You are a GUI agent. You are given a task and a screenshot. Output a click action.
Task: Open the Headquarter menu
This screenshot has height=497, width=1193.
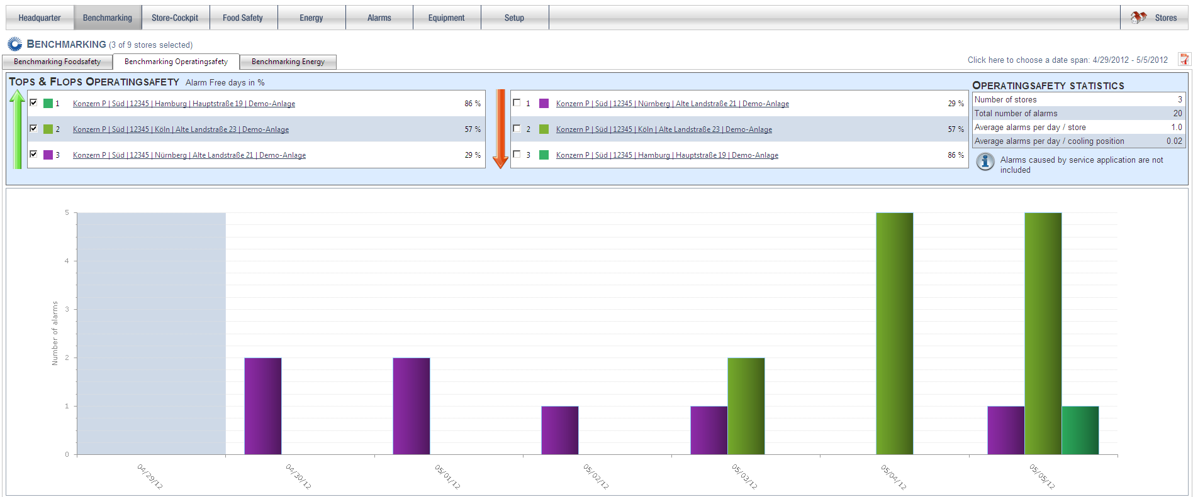40,18
